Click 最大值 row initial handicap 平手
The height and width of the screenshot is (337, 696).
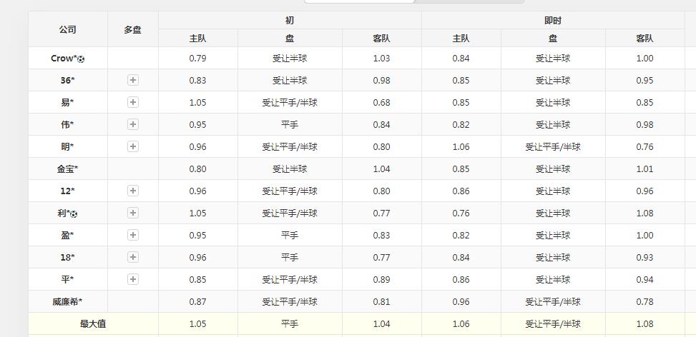click(290, 323)
